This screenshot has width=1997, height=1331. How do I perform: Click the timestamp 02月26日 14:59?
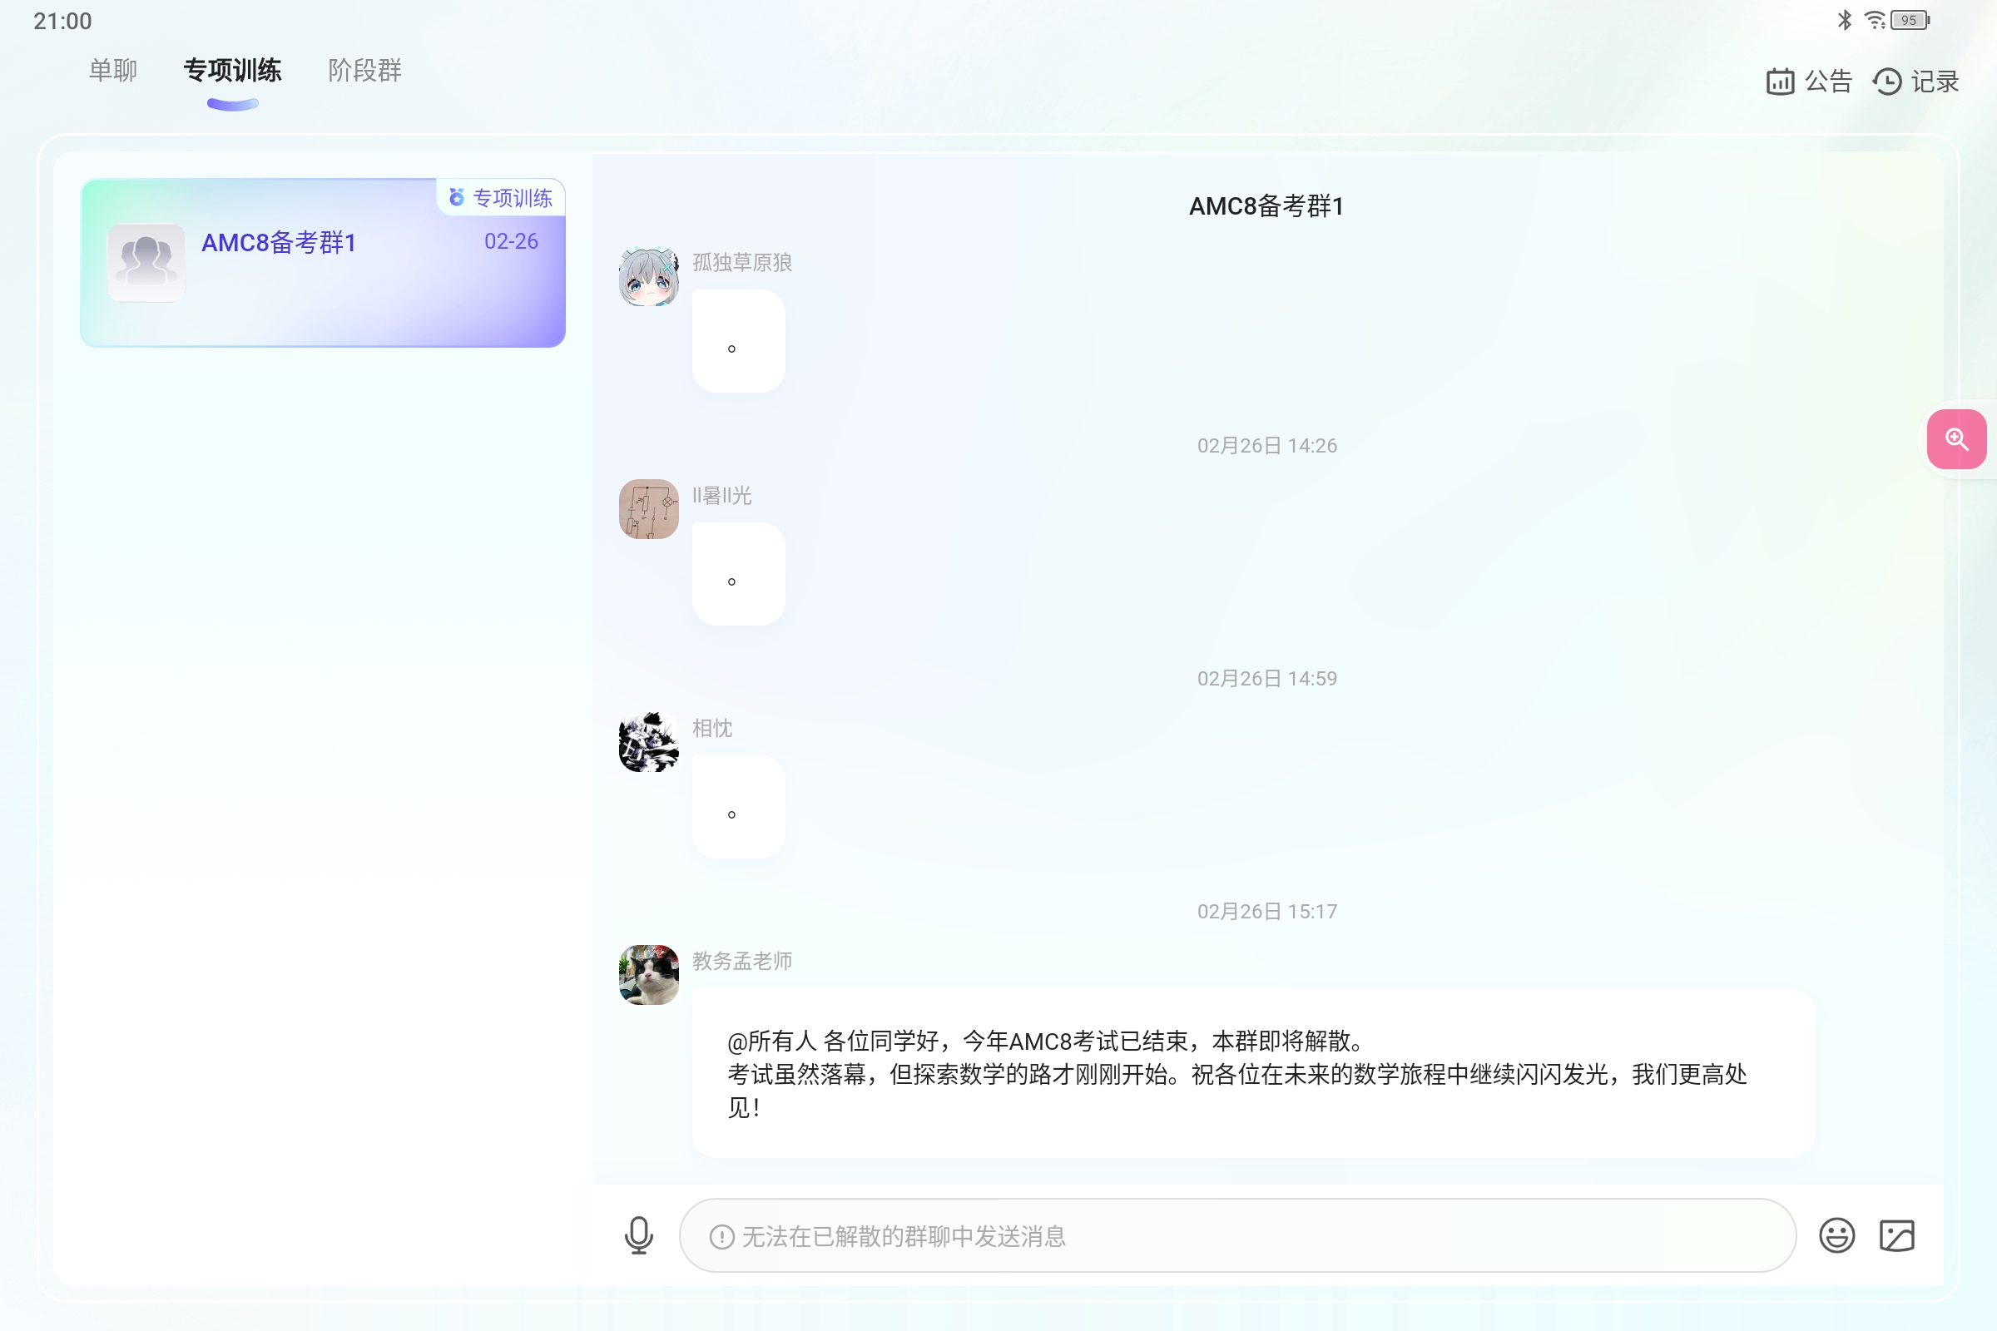coord(1266,678)
